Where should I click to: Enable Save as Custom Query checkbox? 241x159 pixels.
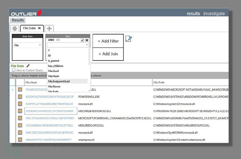pyautogui.click(x=14, y=70)
